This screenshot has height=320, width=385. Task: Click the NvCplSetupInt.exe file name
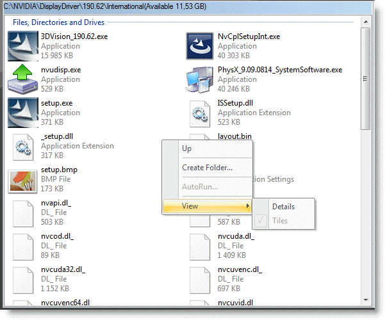click(249, 36)
